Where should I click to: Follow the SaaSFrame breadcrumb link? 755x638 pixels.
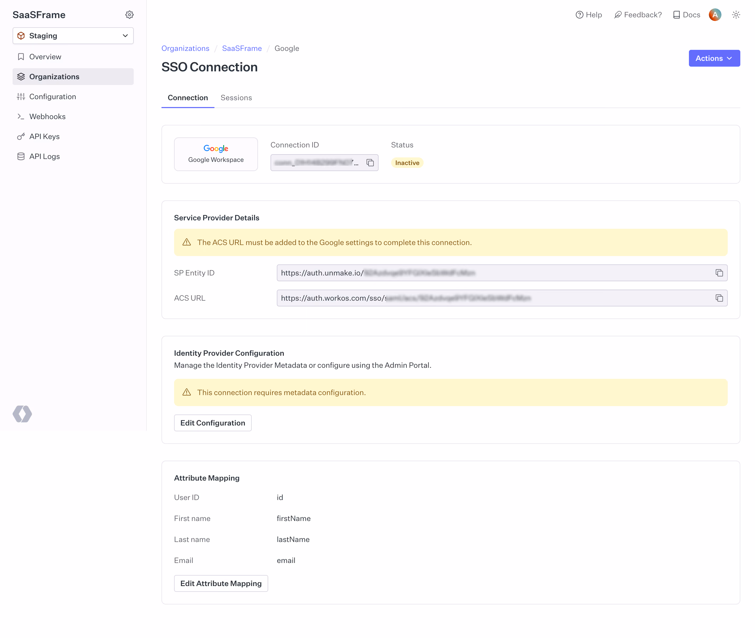point(242,49)
